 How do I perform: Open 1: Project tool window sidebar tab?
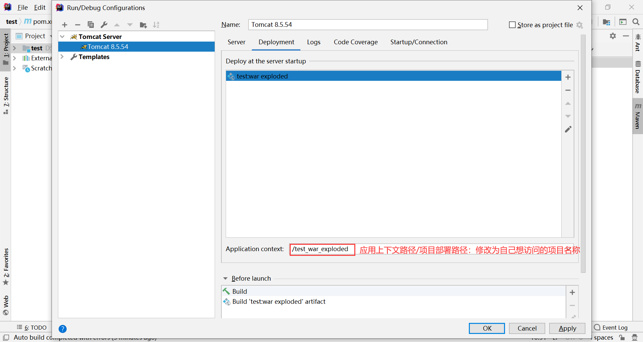(x=6, y=50)
